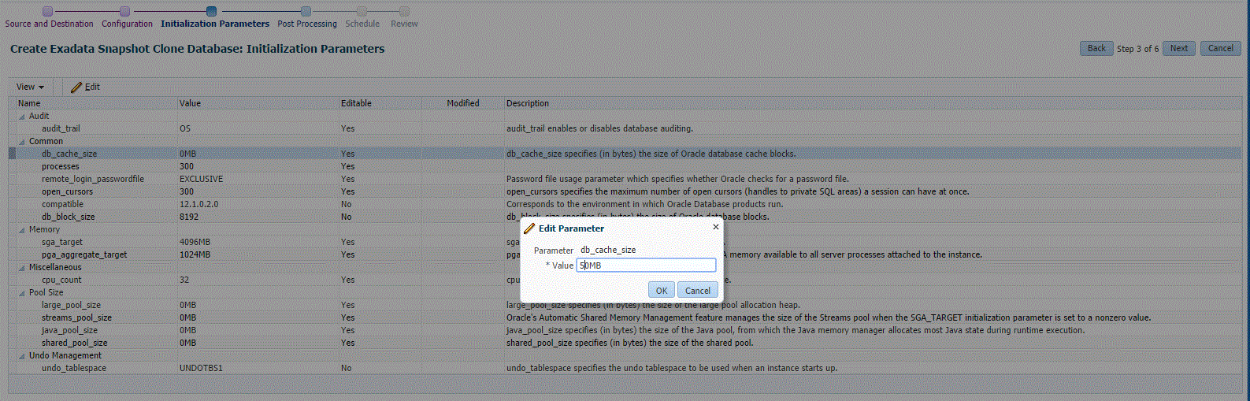Select Initialization Parameters step

coord(215,24)
